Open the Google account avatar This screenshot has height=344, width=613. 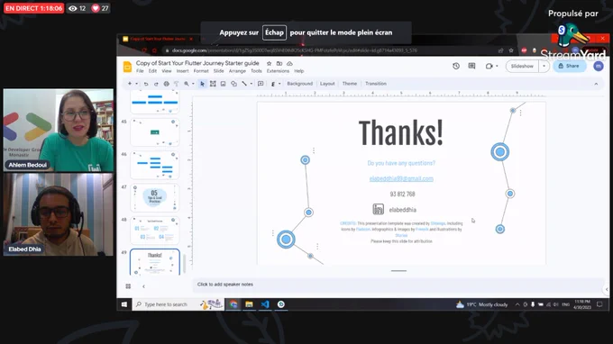pyautogui.click(x=599, y=67)
